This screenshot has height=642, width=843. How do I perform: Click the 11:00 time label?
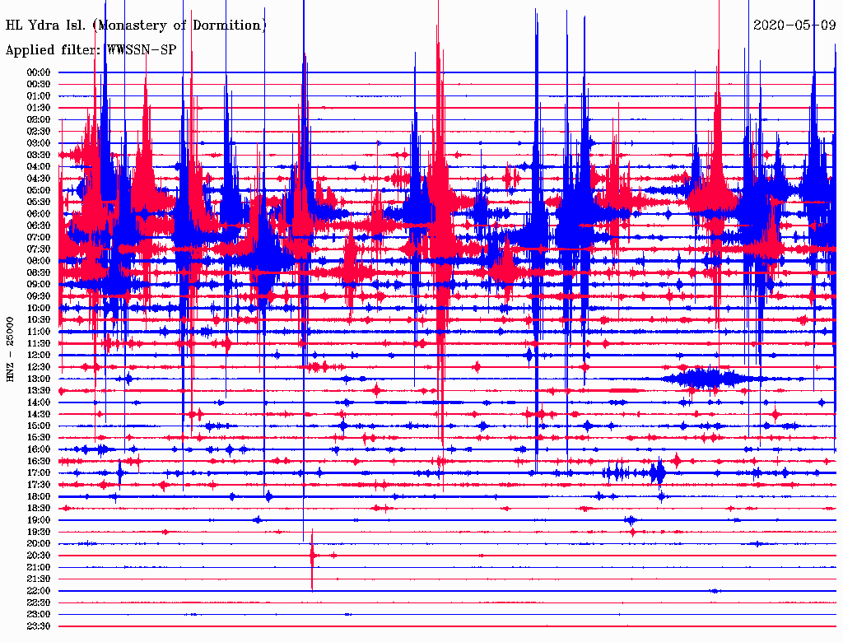(x=39, y=332)
